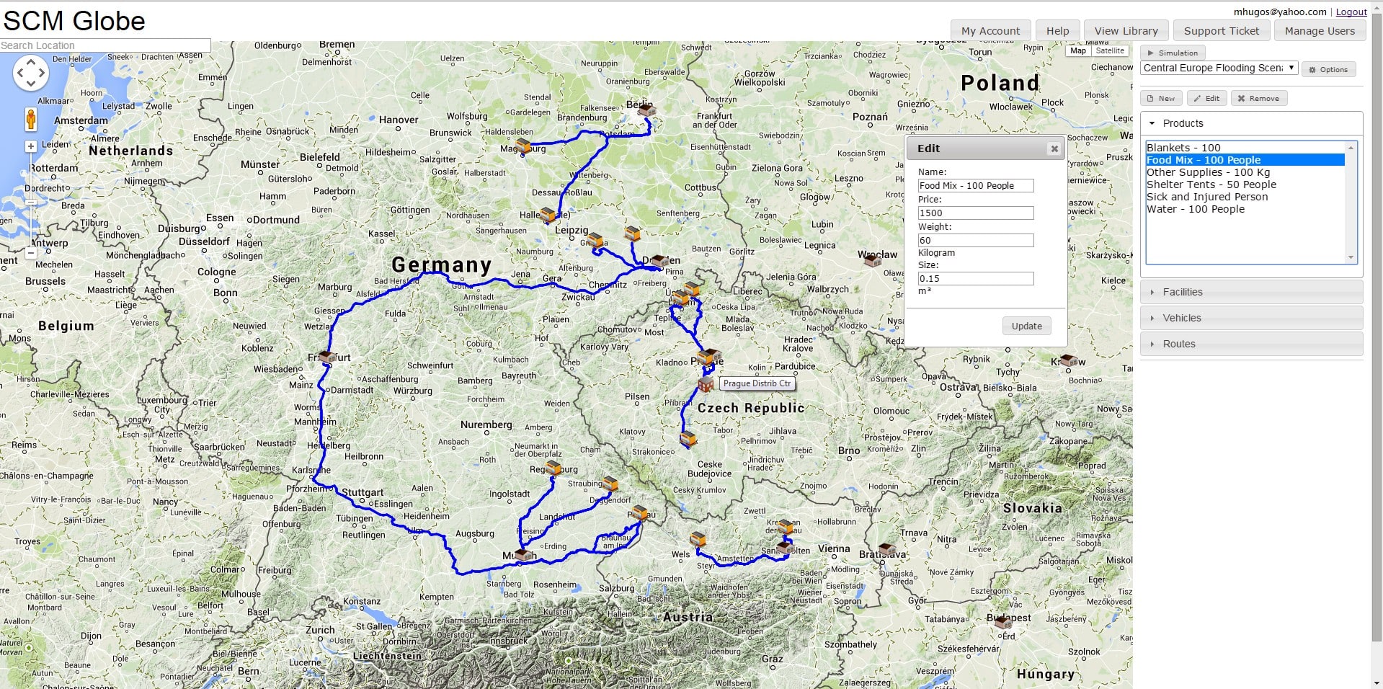Collapse the Products panel
Screen dimensions: 1383x689
pos(1251,123)
